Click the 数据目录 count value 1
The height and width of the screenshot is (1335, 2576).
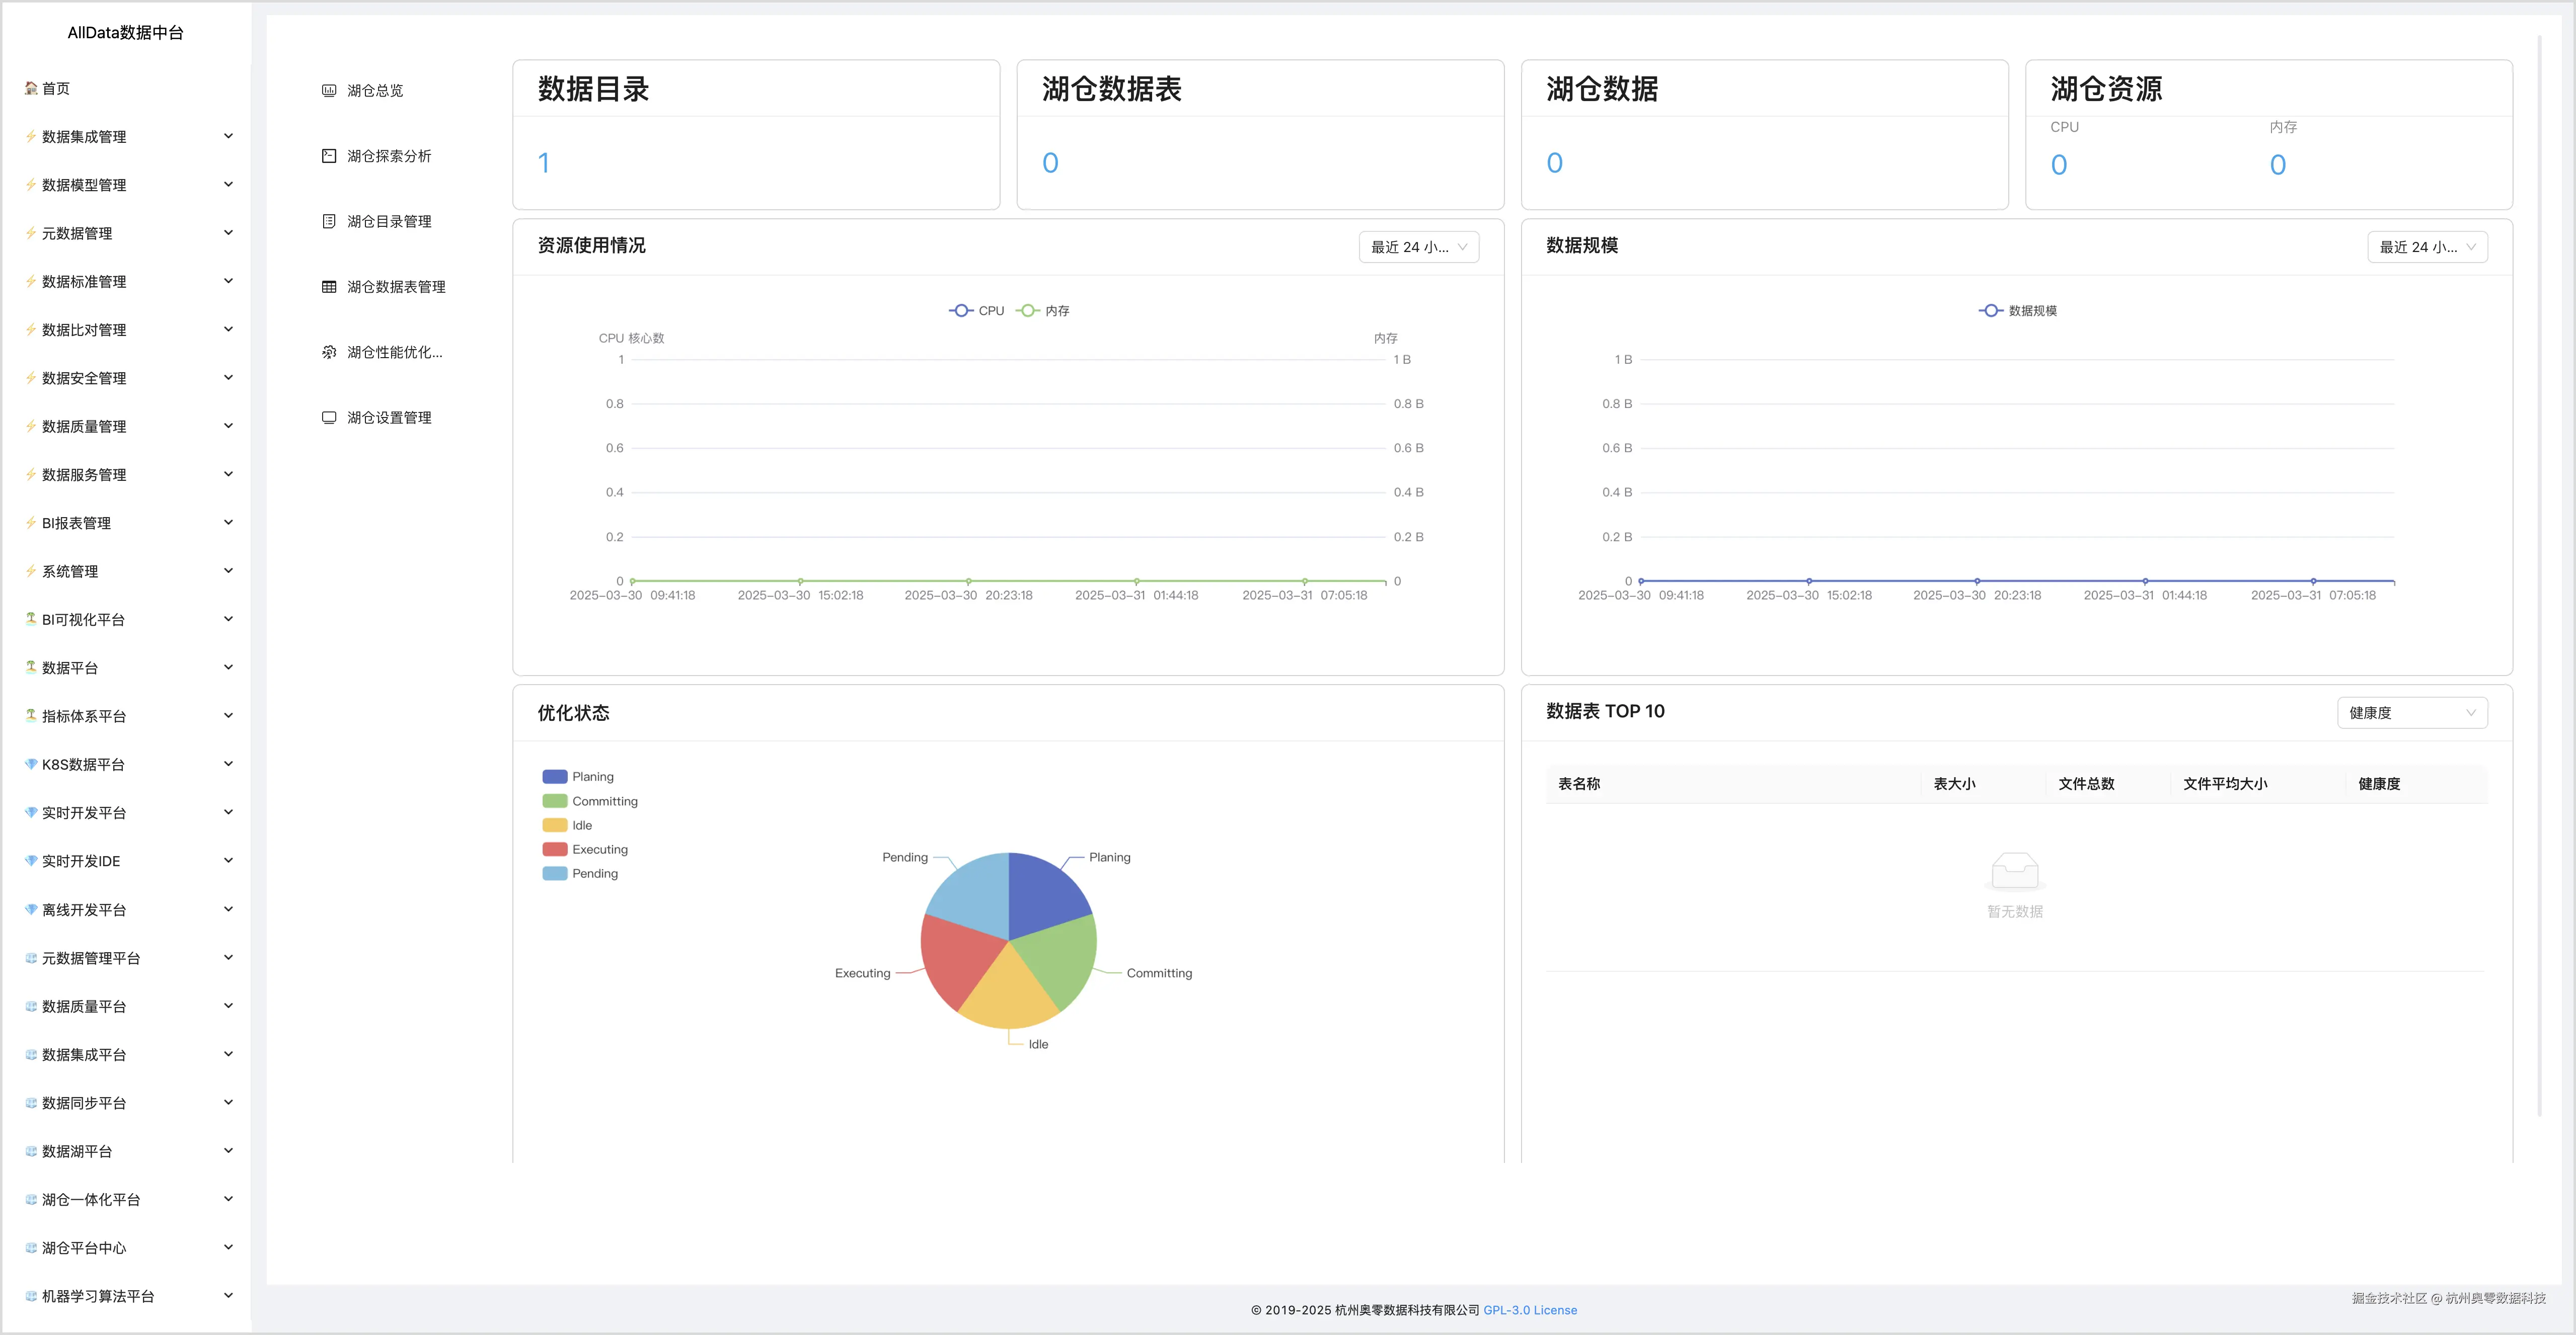pos(544,163)
